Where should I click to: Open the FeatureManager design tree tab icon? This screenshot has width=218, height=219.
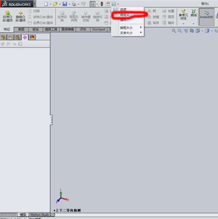tap(3, 37)
